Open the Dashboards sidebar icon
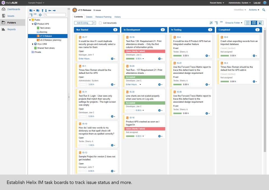This screenshot has height=190, width=269. (3, 9)
